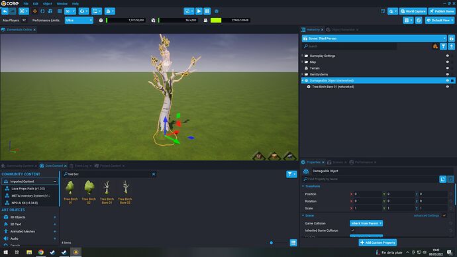457x257 pixels.
Task: Toggle the Inherited Game Collision checkbox
Action: pos(352,231)
